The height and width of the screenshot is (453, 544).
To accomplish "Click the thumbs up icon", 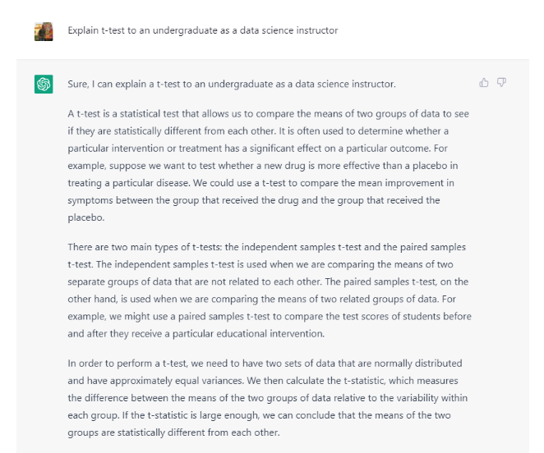I will [484, 82].
